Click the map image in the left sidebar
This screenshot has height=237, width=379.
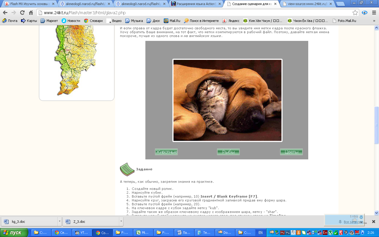coord(77,60)
